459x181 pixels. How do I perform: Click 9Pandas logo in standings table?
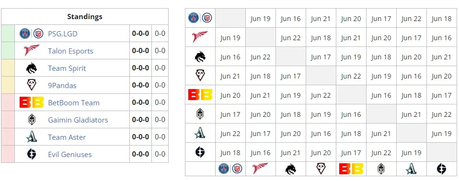[x=31, y=85]
